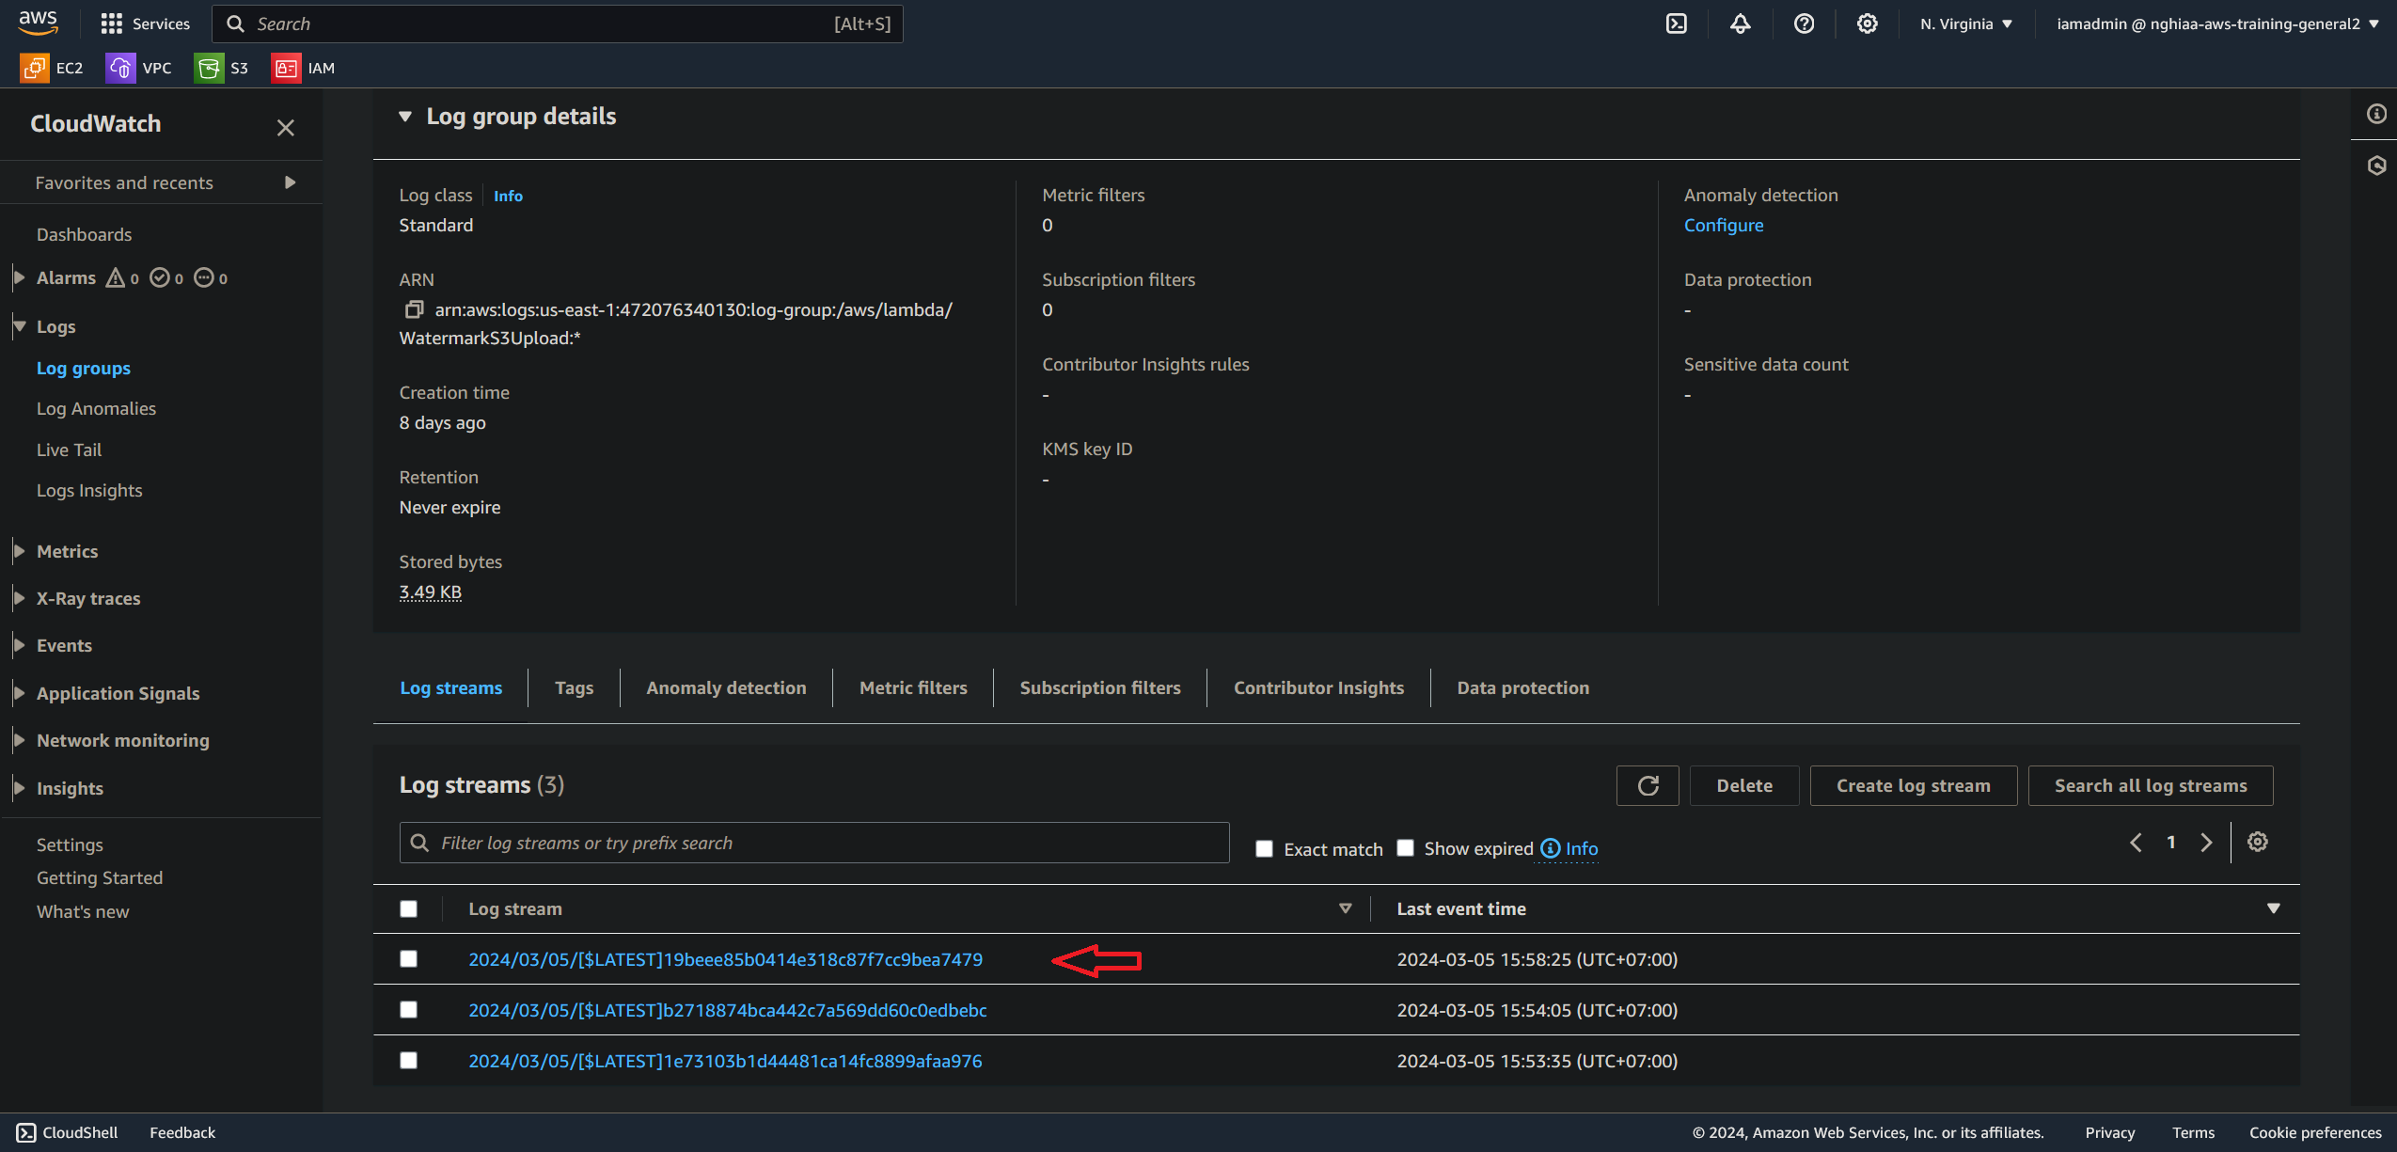Expand Favorites and recents
This screenshot has width=2397, height=1152.
290,182
